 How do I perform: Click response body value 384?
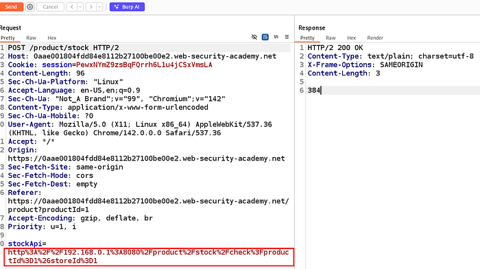point(314,91)
